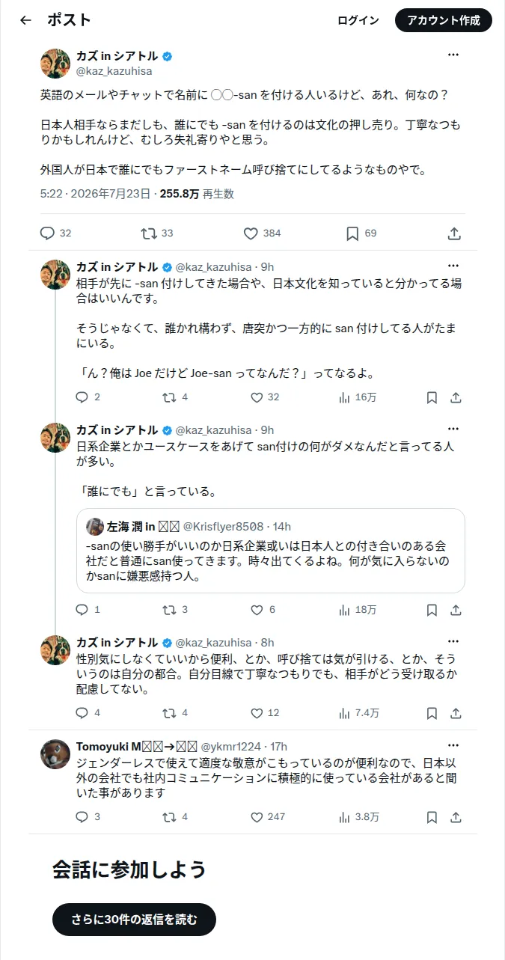Open Tomoyuki M's profile avatar

pos(55,755)
